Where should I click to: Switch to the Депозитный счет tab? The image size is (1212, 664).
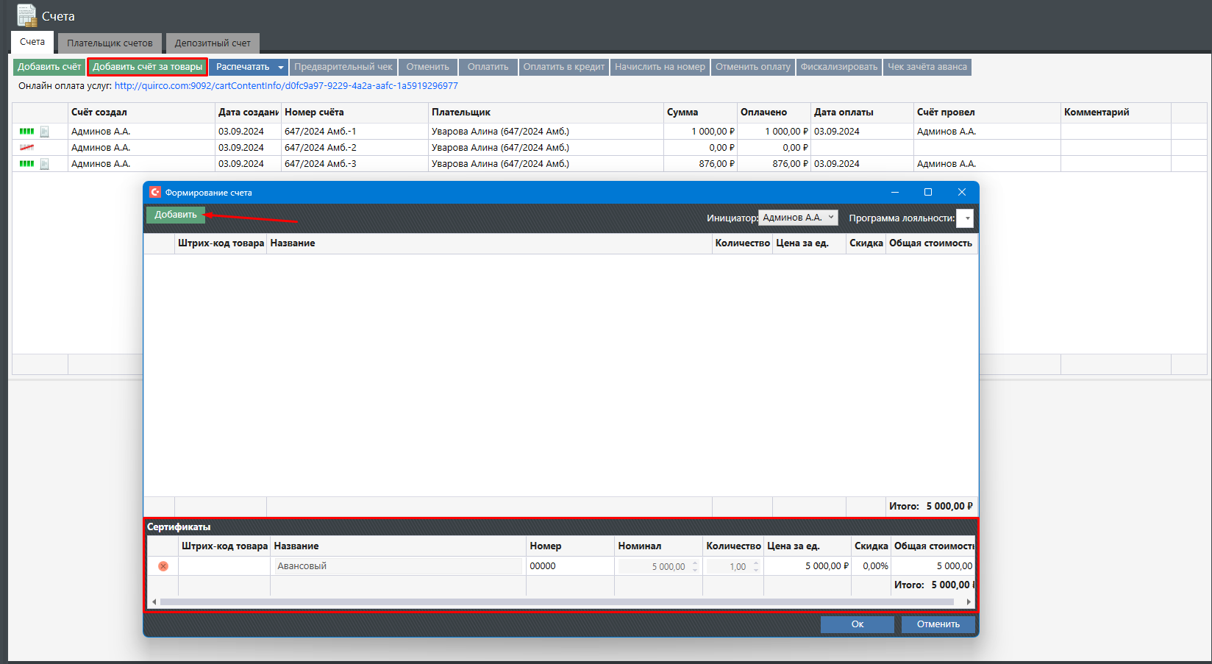[213, 43]
